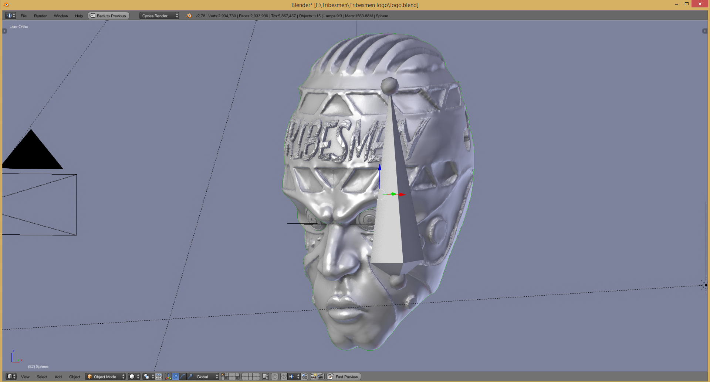Open the Global transform orientation dropdown

click(x=207, y=376)
